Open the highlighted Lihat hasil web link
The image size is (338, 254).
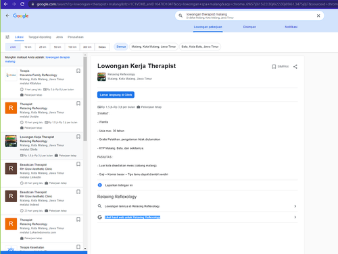tap(132, 217)
